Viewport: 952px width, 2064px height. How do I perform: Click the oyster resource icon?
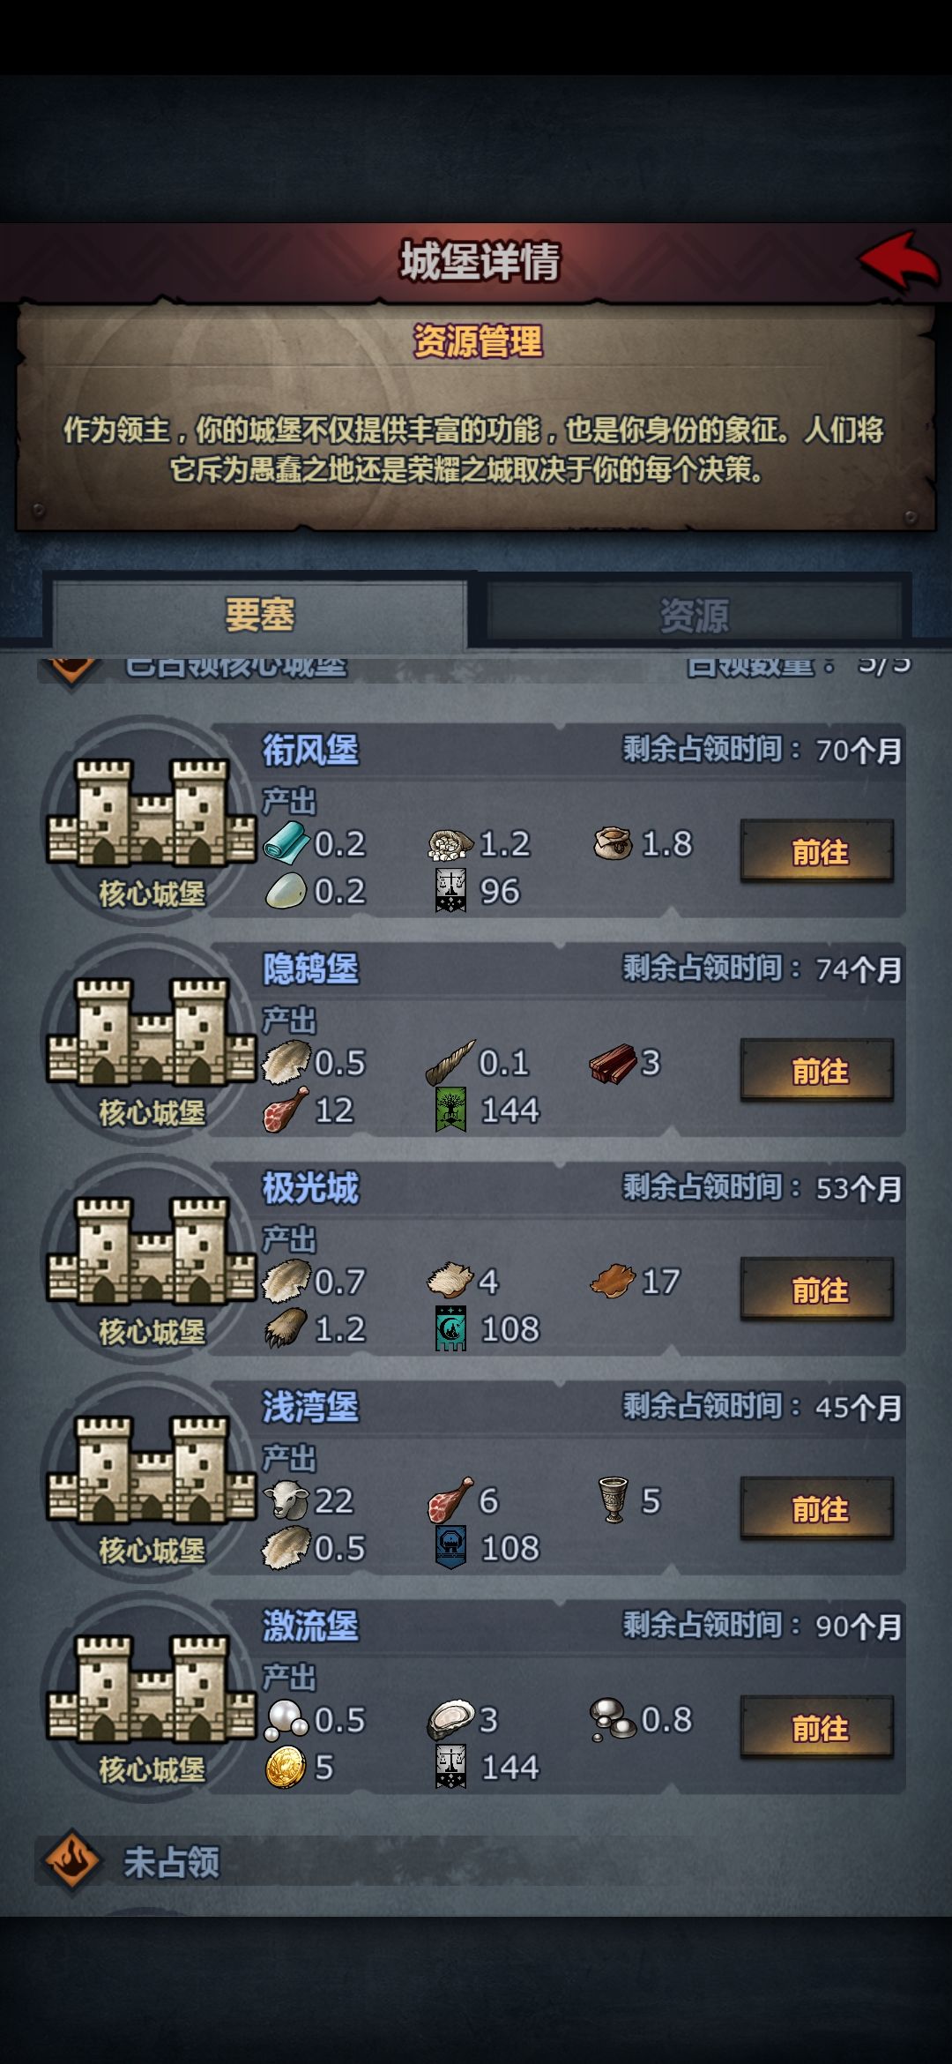point(450,1720)
